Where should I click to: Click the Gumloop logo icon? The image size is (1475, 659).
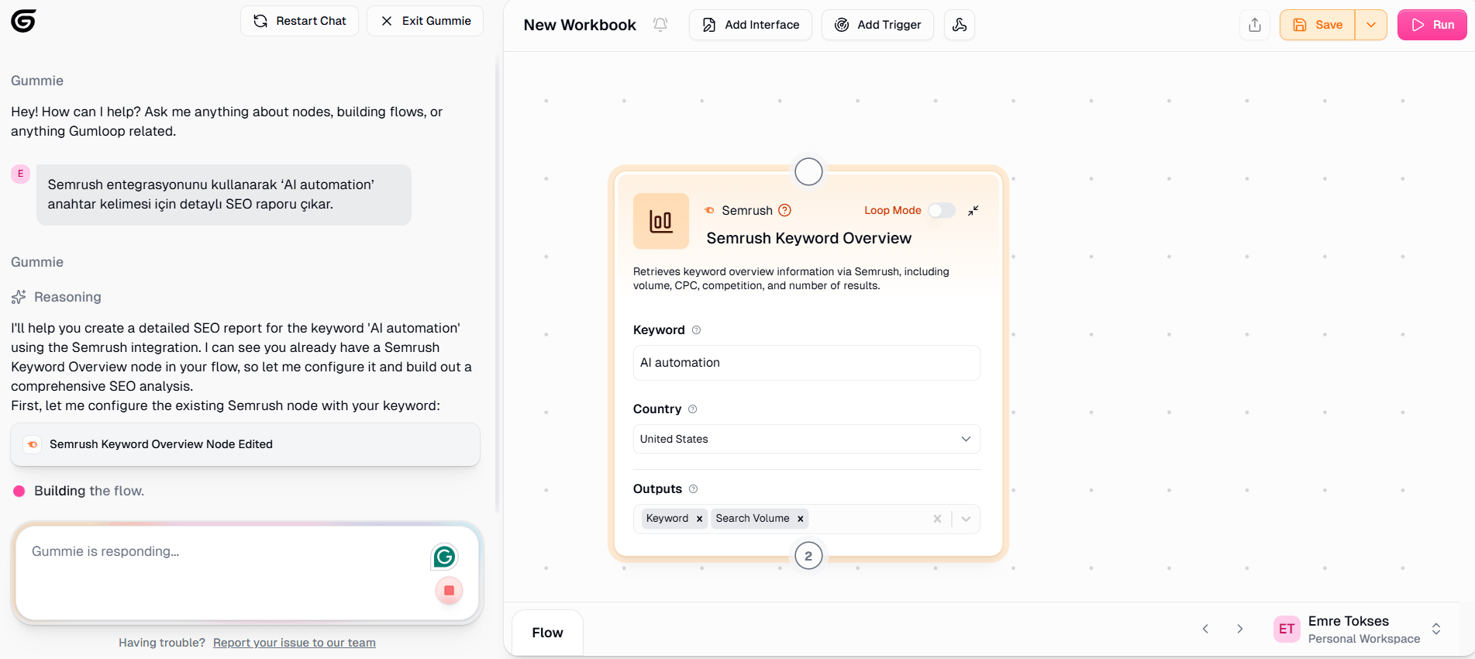click(23, 21)
